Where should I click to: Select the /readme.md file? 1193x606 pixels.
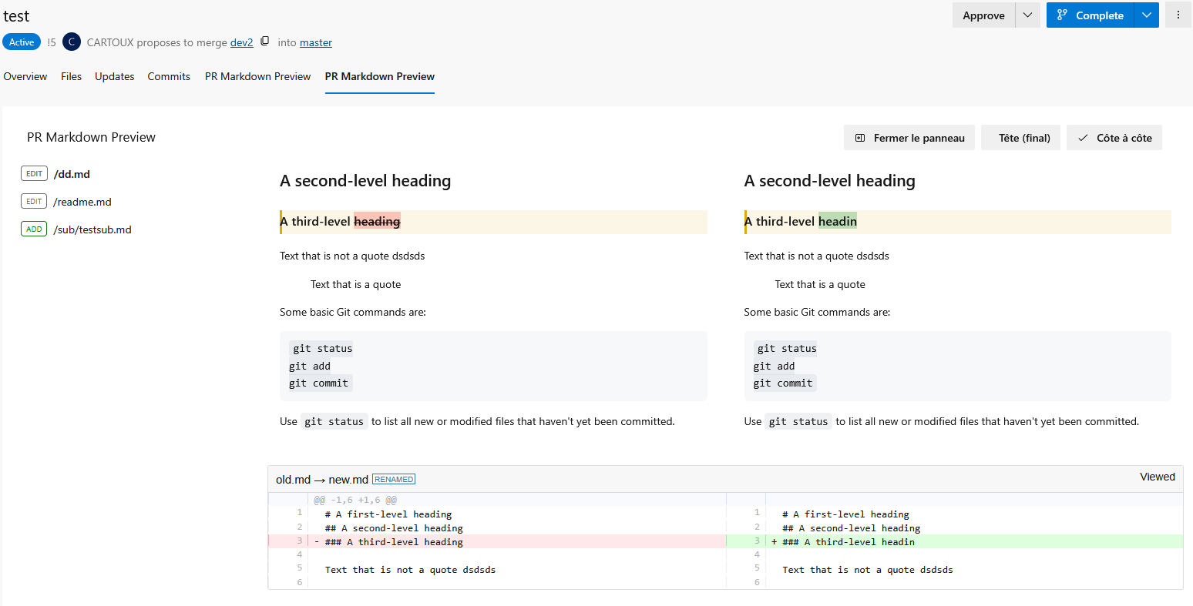click(82, 202)
